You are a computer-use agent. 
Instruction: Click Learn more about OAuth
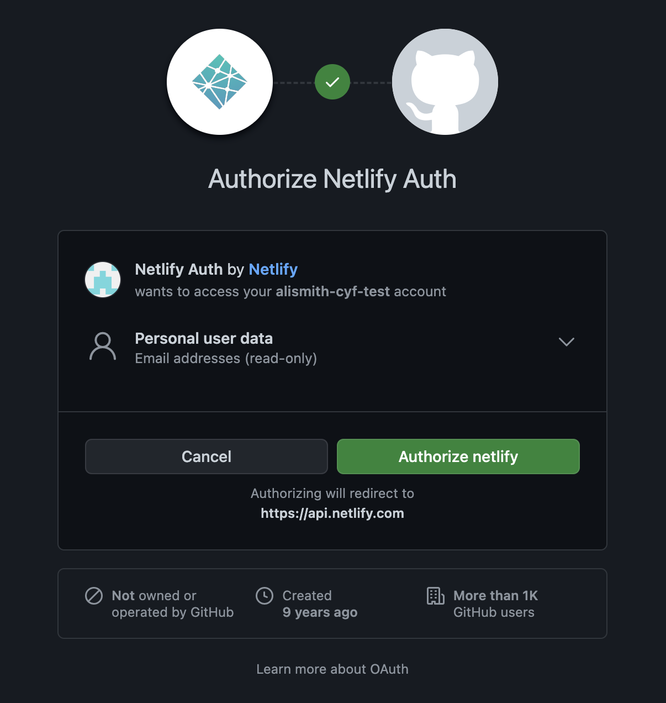coord(332,669)
